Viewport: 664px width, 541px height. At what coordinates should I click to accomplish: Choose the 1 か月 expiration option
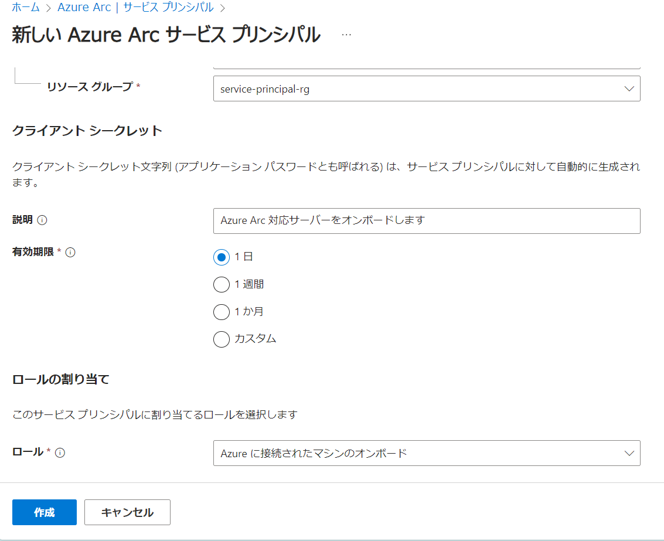pyautogui.click(x=222, y=312)
